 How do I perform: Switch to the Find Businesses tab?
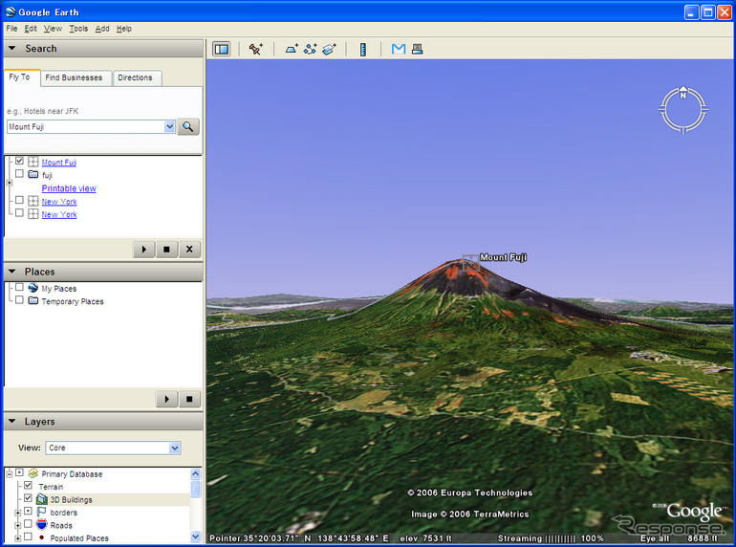74,77
